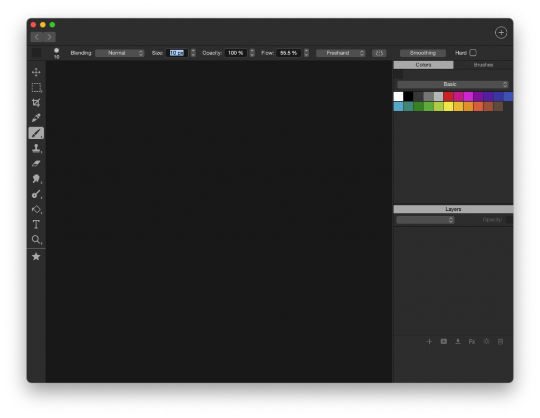Click the current color box in Colors panel
540x418 pixels.
tap(399, 74)
